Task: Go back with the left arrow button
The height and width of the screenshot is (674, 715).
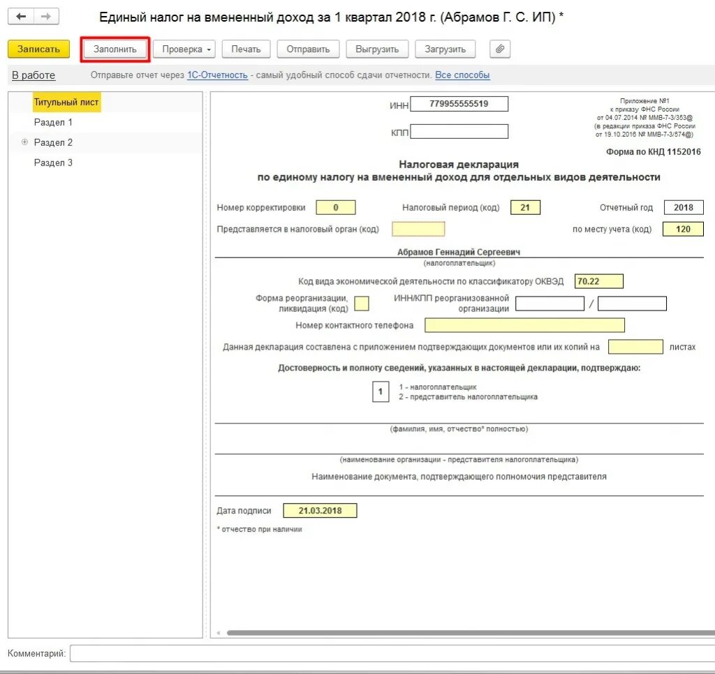Action: coord(21,17)
